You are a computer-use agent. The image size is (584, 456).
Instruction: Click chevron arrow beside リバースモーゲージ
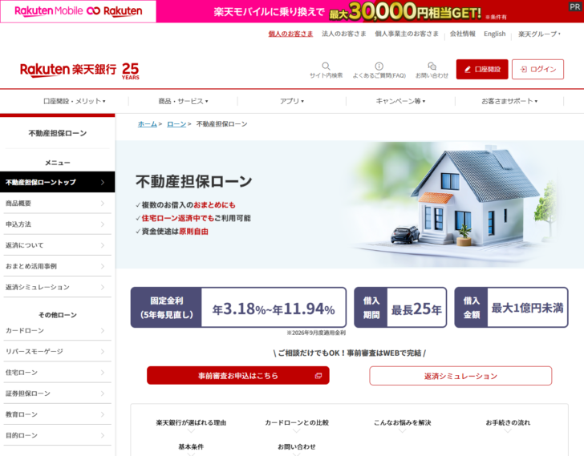103,352
